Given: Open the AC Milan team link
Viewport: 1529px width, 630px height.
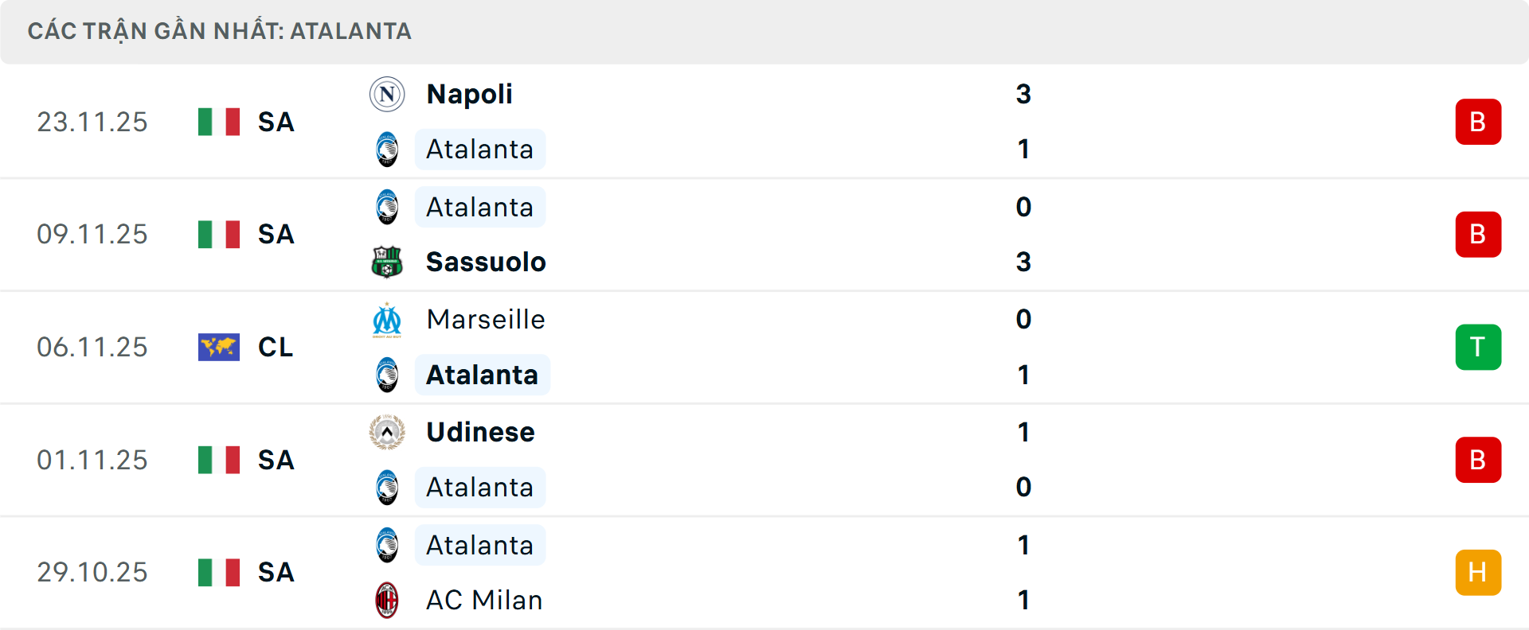Looking at the screenshot, I should (x=484, y=600).
